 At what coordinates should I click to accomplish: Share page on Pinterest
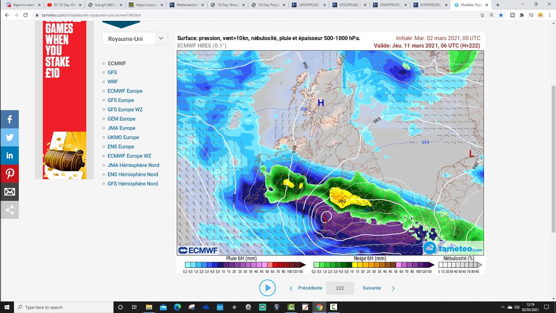tap(10, 174)
